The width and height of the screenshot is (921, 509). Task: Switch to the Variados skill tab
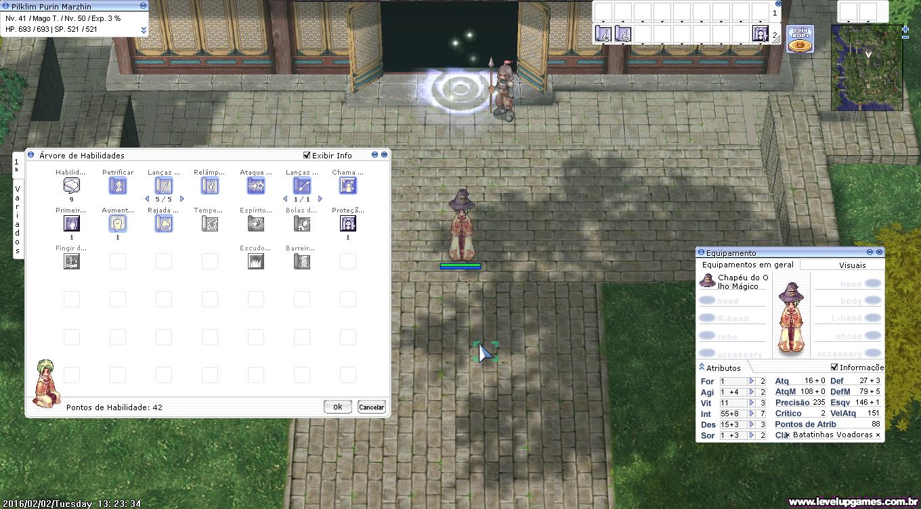point(18,219)
